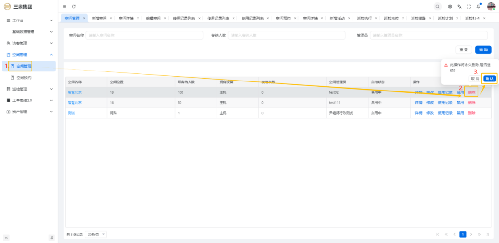499x243 pixels.
Task: Collapse sidebar using the double-chevron icon
Action: point(7,237)
